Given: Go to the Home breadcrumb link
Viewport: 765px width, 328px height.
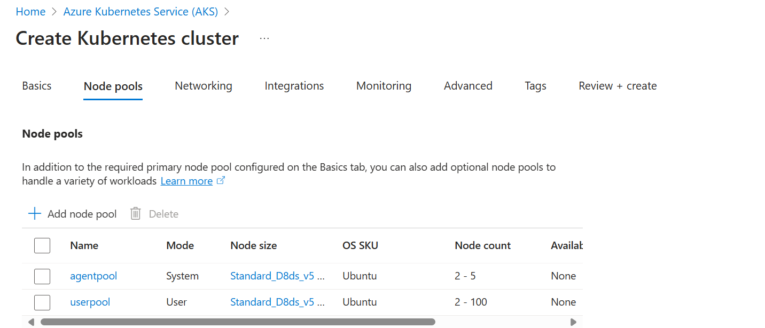Looking at the screenshot, I should pyautogui.click(x=30, y=12).
